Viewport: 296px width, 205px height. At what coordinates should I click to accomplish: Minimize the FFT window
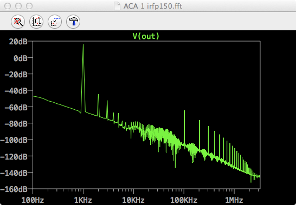click(x=18, y=6)
